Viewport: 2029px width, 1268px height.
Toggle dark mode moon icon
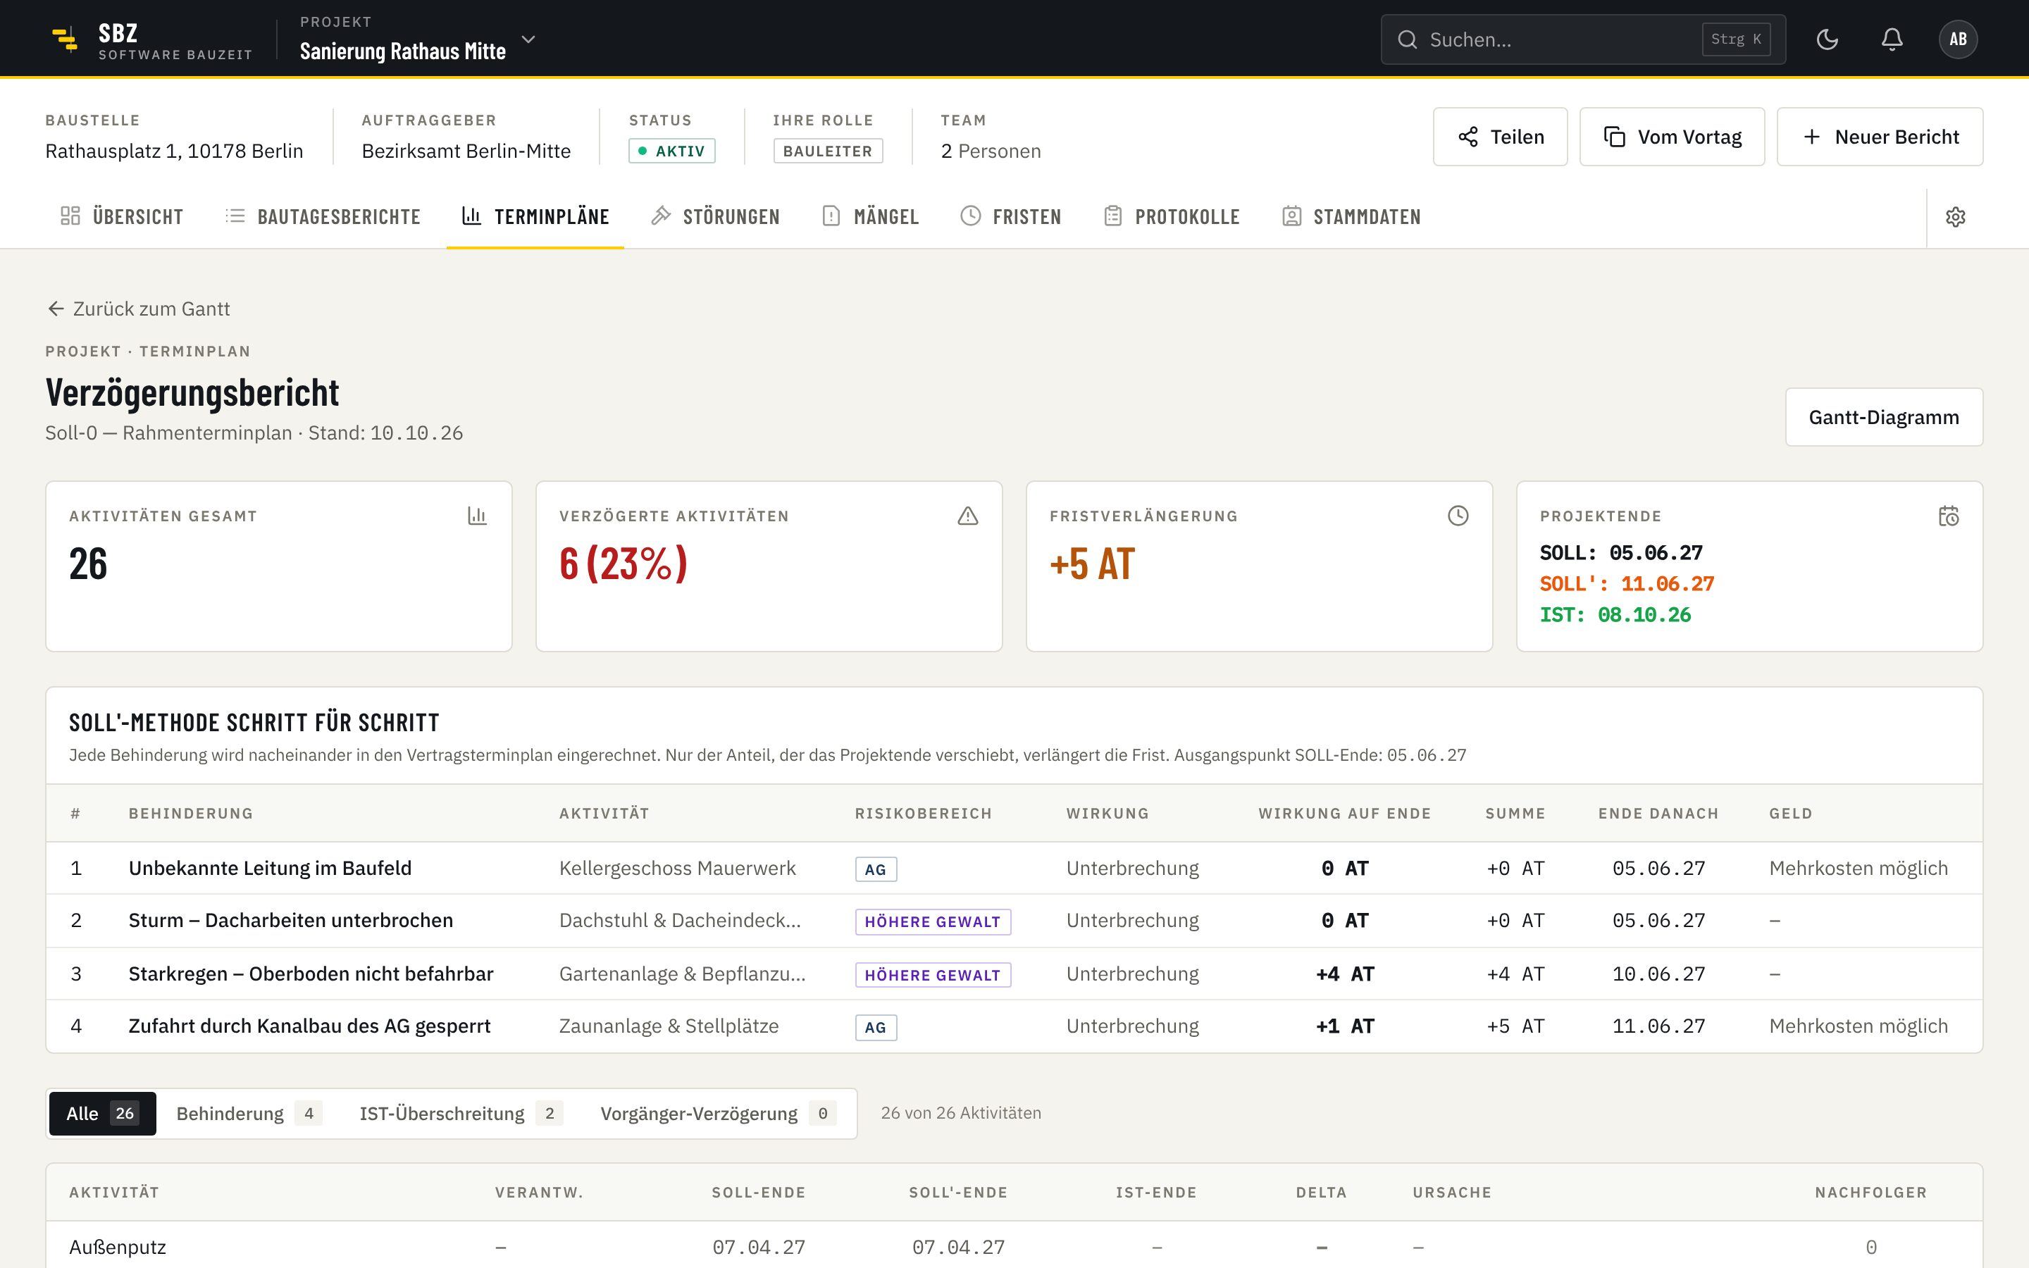point(1827,39)
